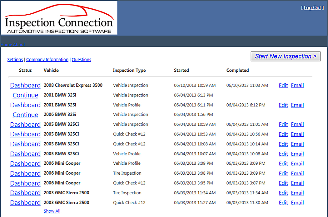The width and height of the screenshot is (328, 217).
Task: Edit the 2008 Chevrolet Express 3500 inspection
Action: [283, 86]
